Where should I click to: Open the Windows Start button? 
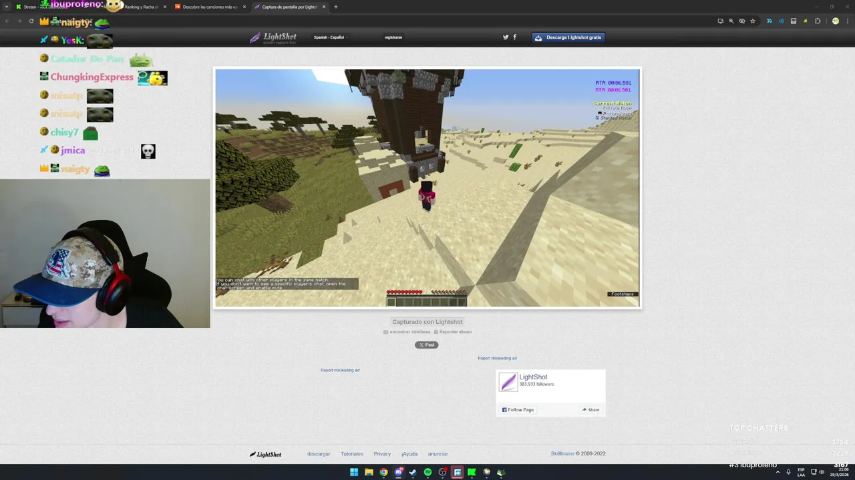tap(354, 472)
